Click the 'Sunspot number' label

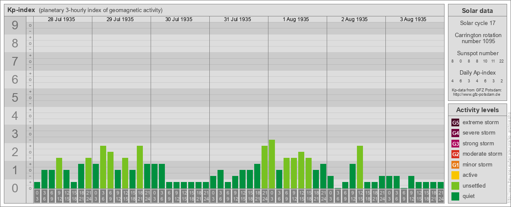pyautogui.click(x=478, y=53)
